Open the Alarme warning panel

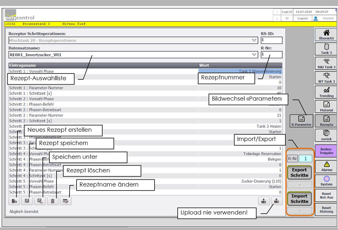tap(326, 166)
